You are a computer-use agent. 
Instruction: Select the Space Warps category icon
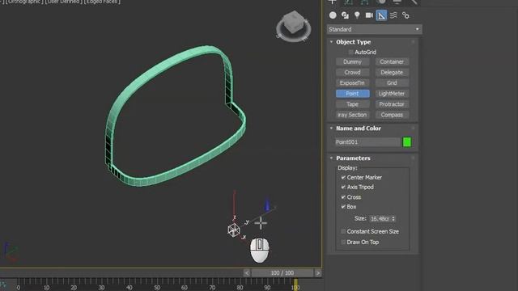pos(393,15)
